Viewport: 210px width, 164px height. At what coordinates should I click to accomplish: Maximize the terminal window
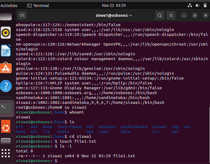click(195, 15)
